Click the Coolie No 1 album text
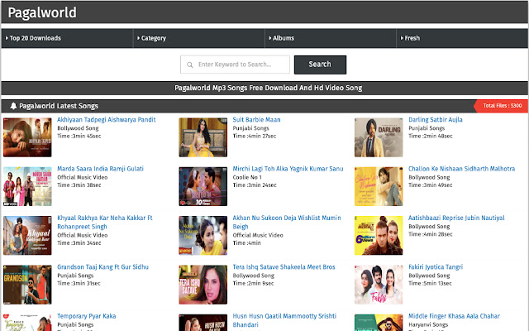The image size is (529, 331). click(x=247, y=177)
